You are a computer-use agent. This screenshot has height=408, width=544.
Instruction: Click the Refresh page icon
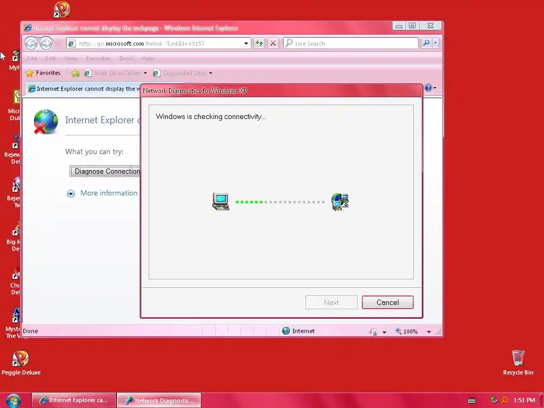point(259,44)
